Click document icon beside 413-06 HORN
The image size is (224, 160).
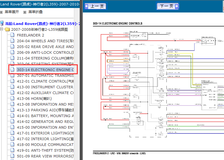coord(12,98)
